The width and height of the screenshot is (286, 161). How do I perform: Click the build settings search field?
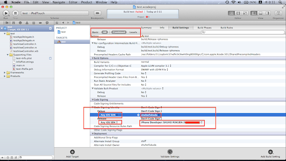(x=243, y=32)
